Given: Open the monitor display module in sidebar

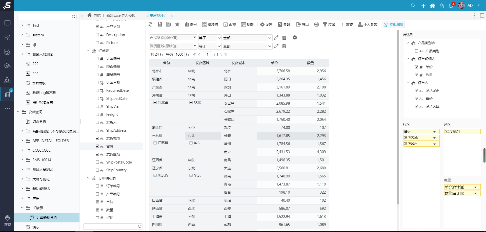Looking at the screenshot, I should click(x=7, y=23).
